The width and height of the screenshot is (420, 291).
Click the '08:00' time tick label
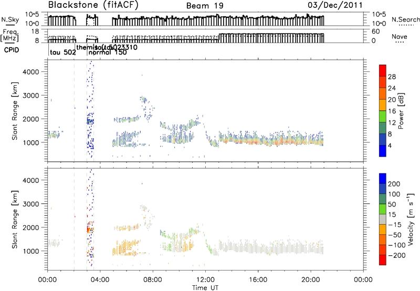153,280
